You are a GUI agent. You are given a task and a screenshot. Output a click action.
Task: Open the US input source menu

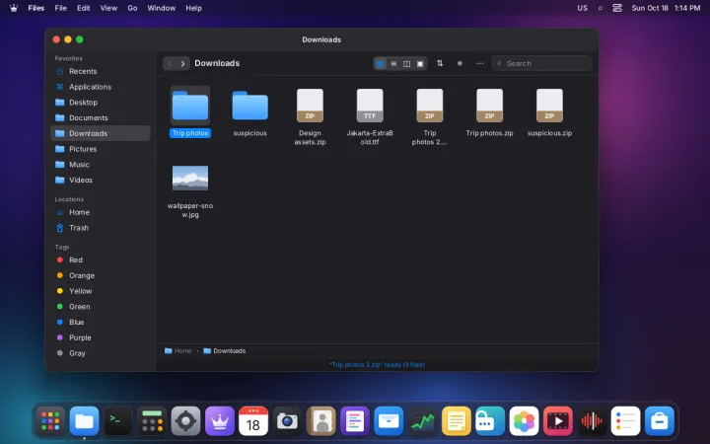[583, 8]
